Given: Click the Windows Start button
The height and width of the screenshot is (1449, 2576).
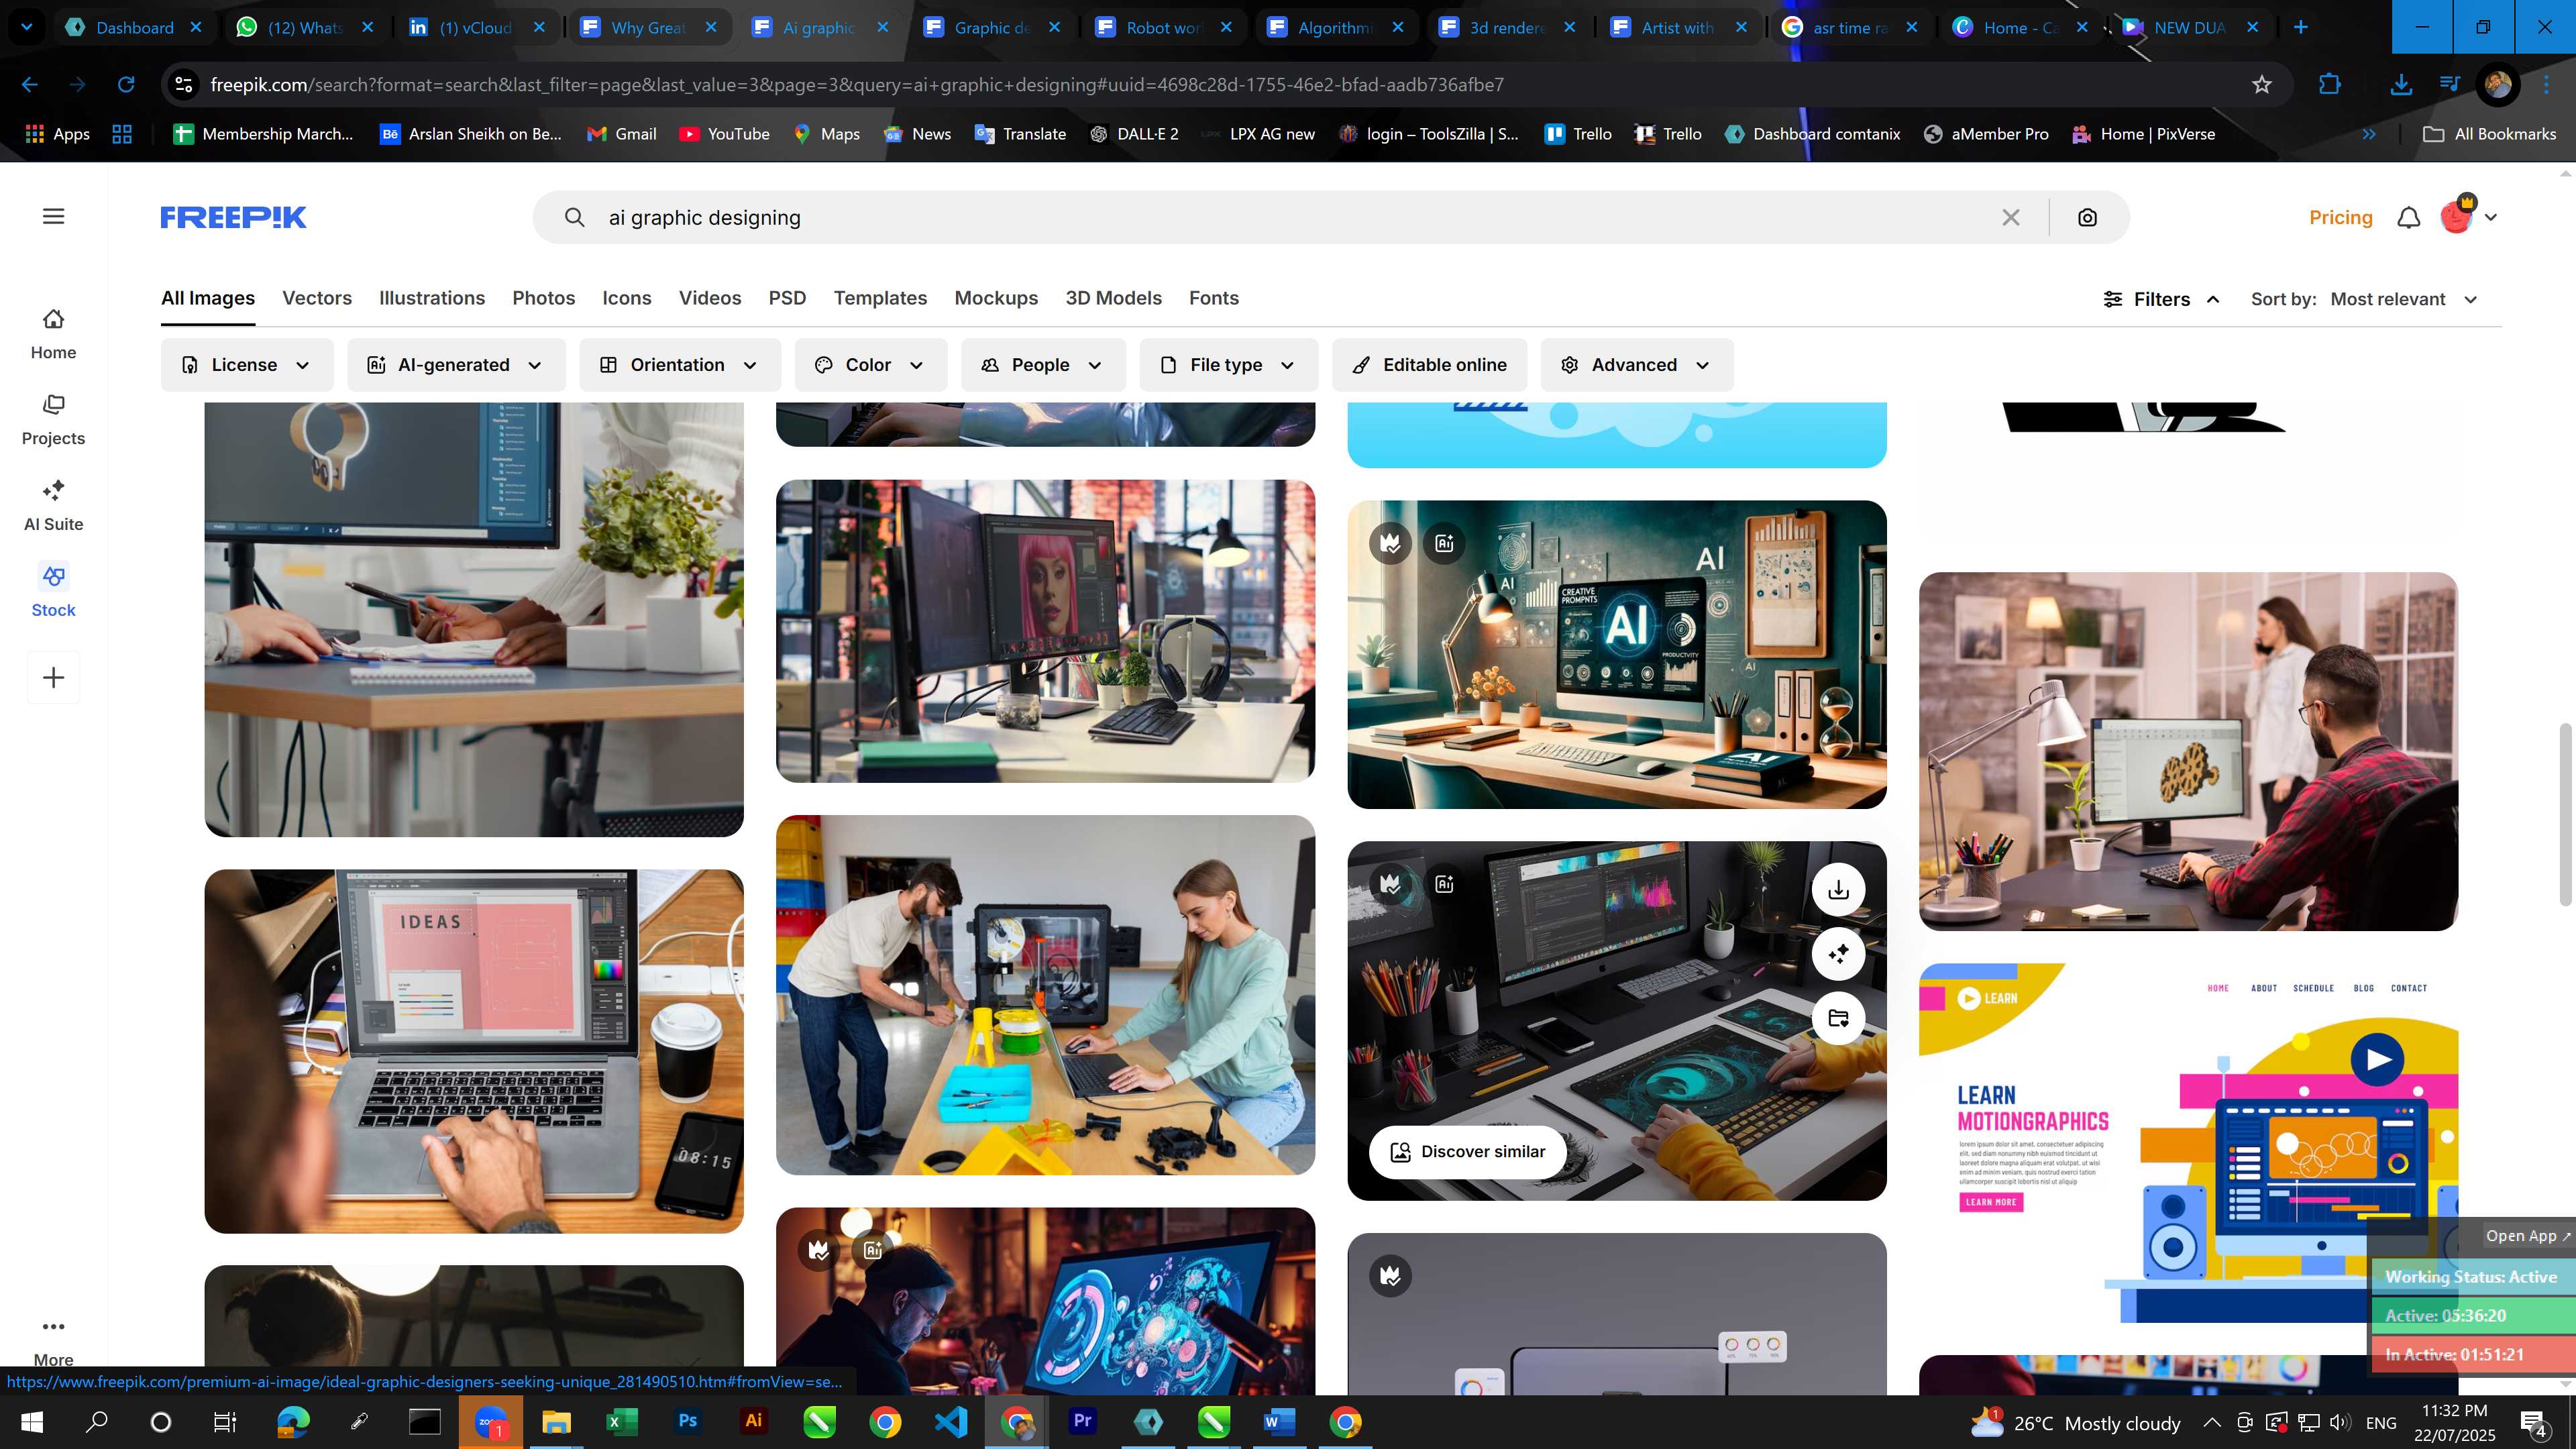Looking at the screenshot, I should coord(32,1421).
